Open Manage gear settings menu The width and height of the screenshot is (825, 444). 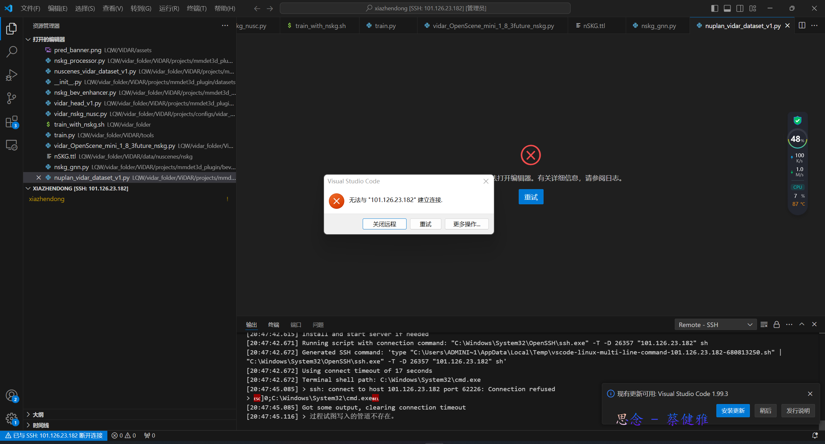point(12,419)
